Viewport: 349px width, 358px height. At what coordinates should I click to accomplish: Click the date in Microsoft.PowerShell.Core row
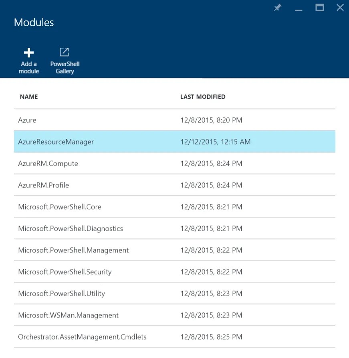tap(211, 207)
